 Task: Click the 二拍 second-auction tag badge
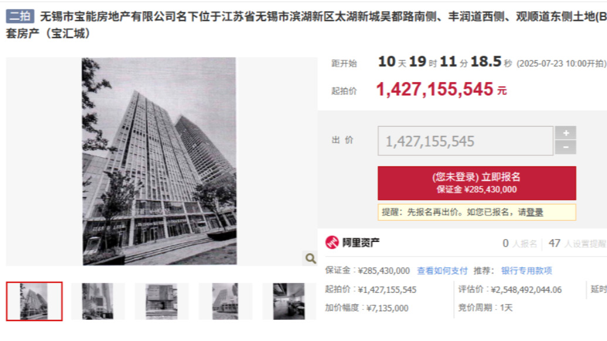[x=20, y=16]
